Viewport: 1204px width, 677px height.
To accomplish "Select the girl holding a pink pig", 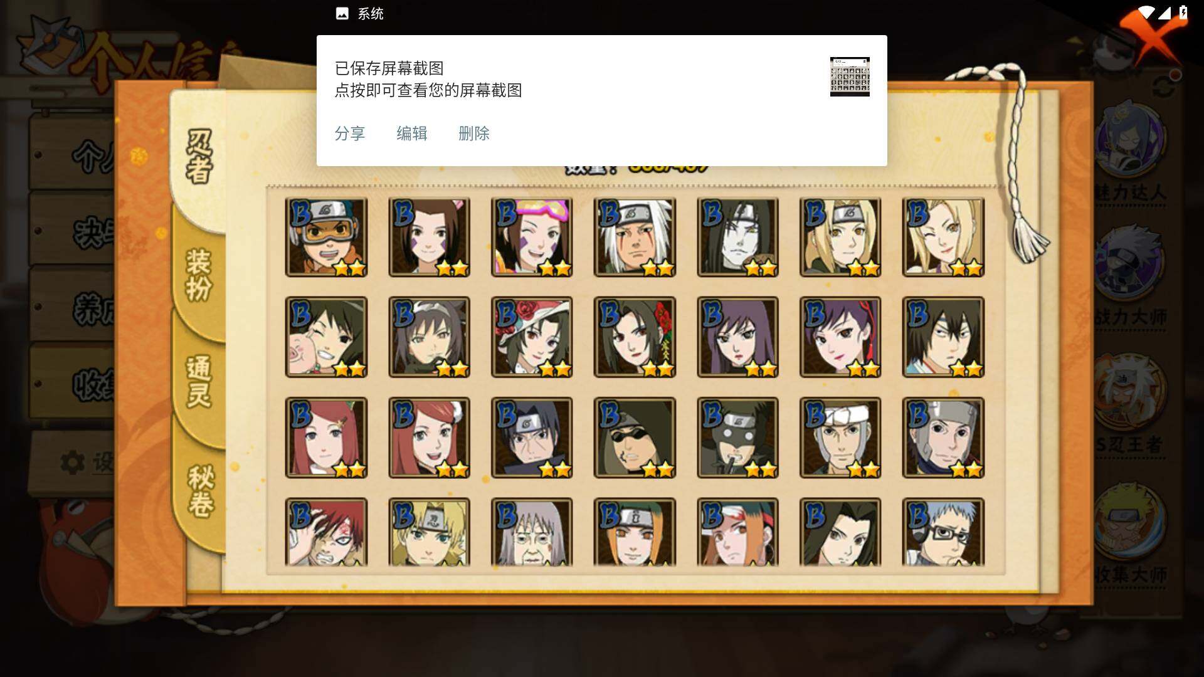I will click(326, 337).
